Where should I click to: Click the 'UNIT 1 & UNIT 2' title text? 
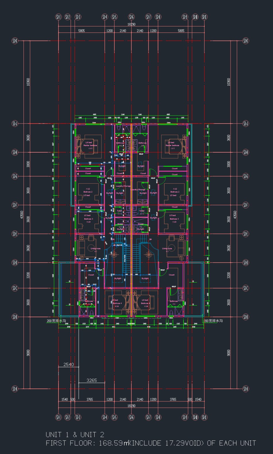coord(75,434)
